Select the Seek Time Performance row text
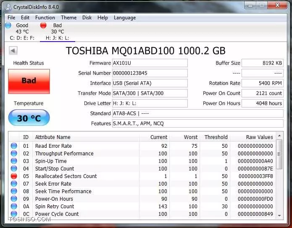Image resolution: width=292 pixels, height=228 pixels. click(x=63, y=191)
